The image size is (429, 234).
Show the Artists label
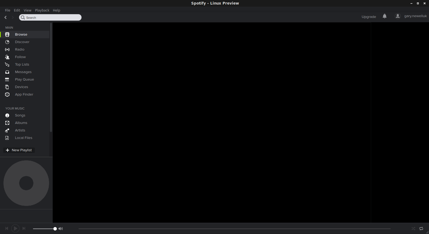pyautogui.click(x=20, y=130)
